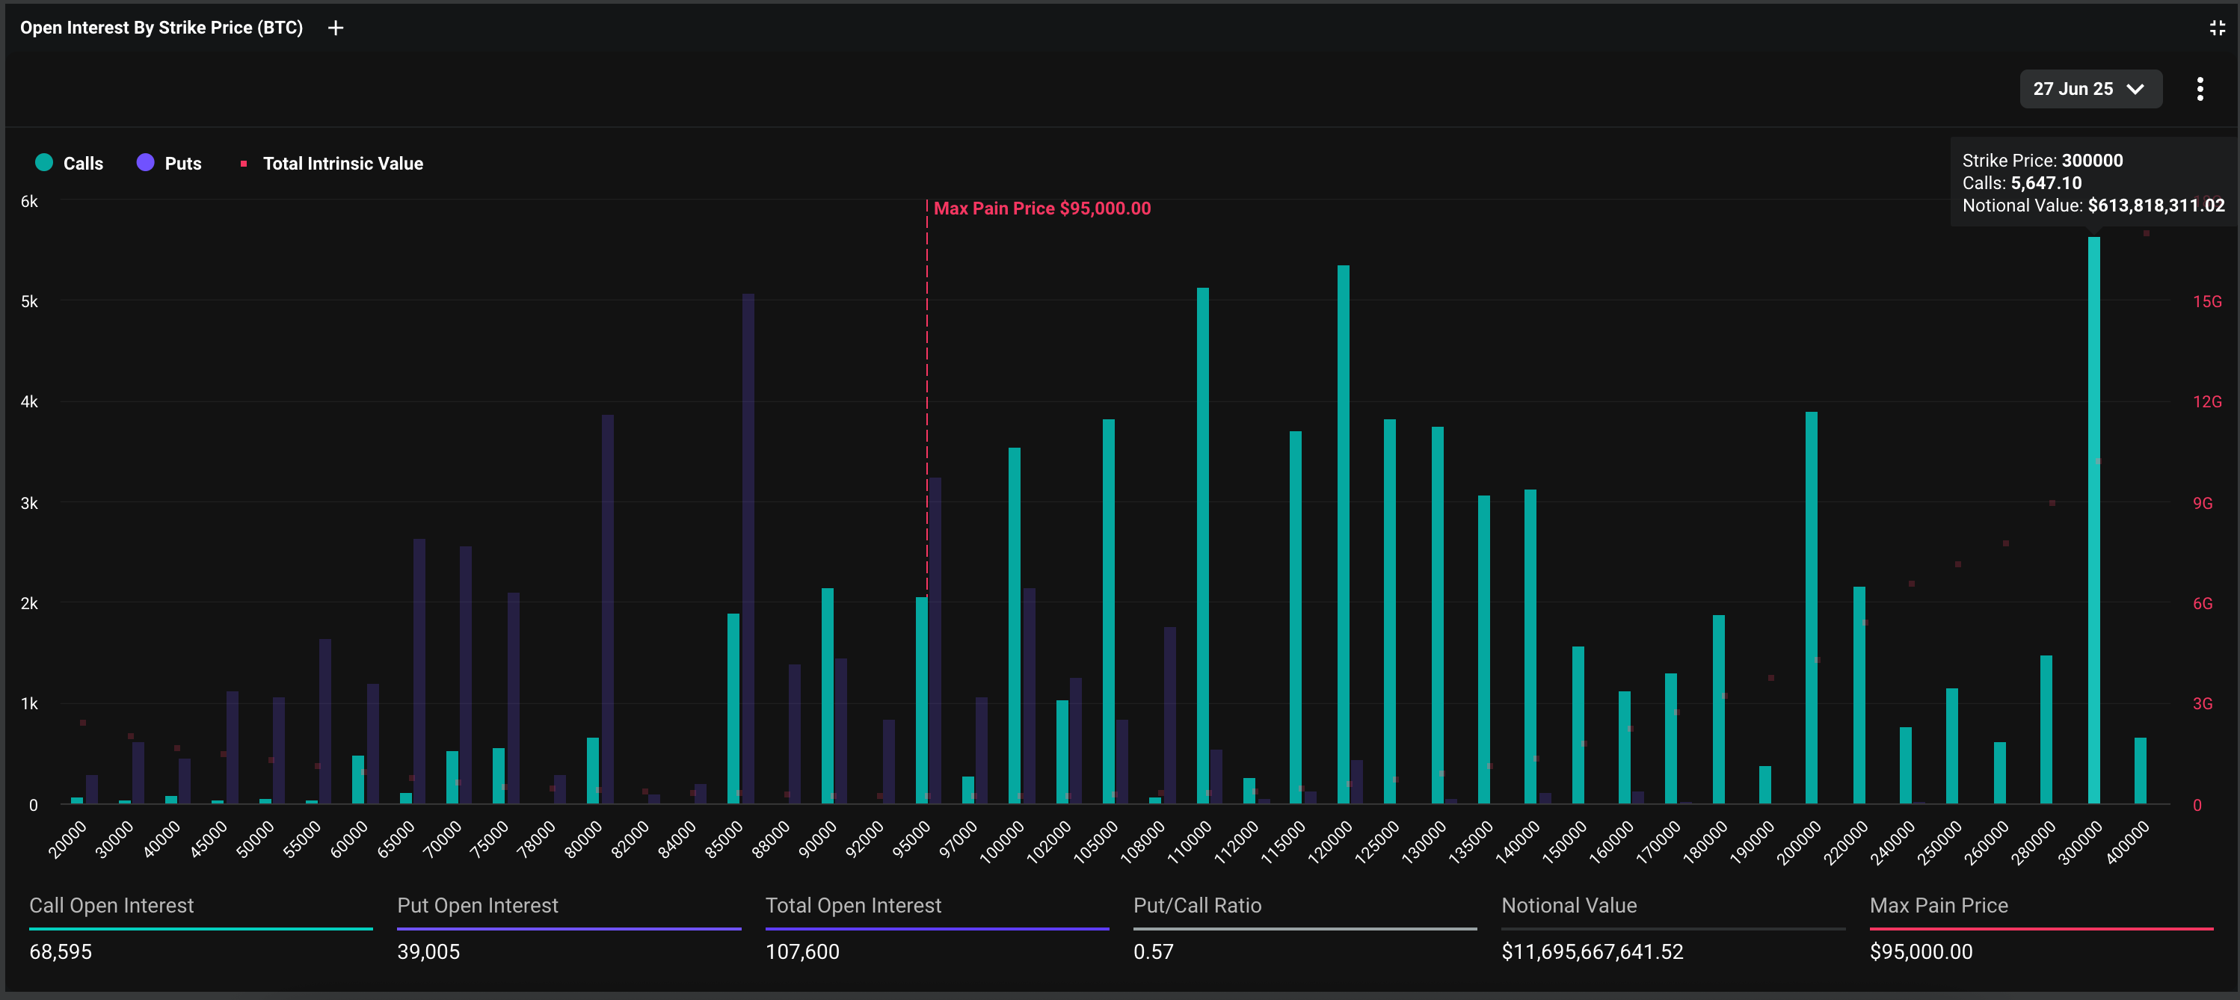Click the Notional Value total figure
The height and width of the screenshot is (1000, 2240).
[x=1591, y=952]
